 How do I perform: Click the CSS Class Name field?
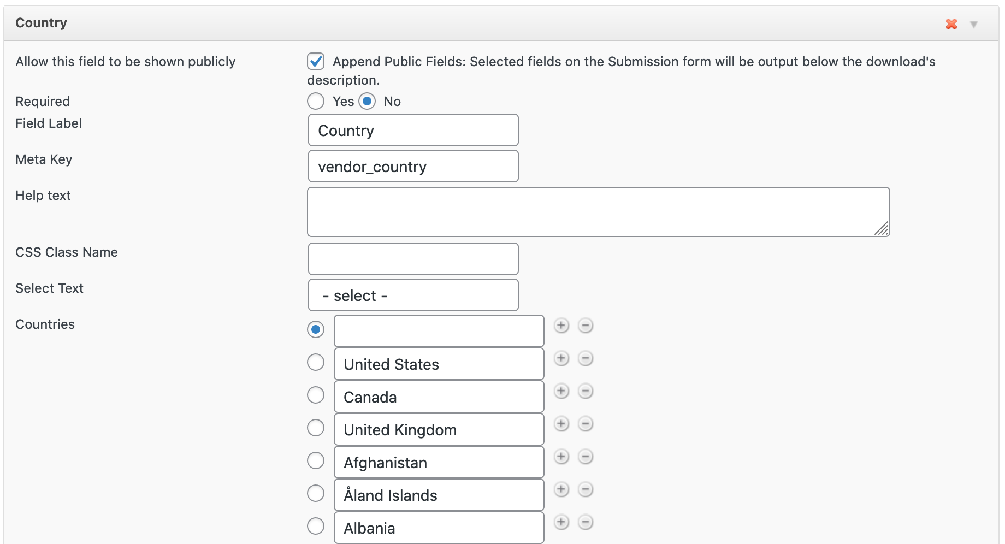(x=413, y=259)
